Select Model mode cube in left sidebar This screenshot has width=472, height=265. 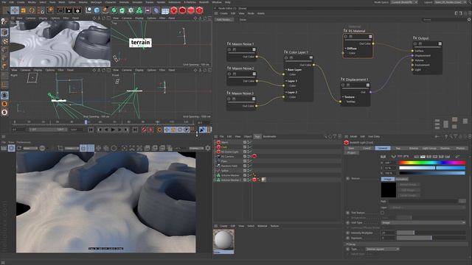pos(4,32)
